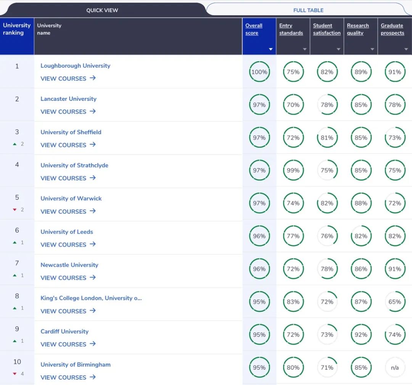Click Birmingham's n/a graduate prospects circle
Screen dimensions: 412x385
pos(395,367)
